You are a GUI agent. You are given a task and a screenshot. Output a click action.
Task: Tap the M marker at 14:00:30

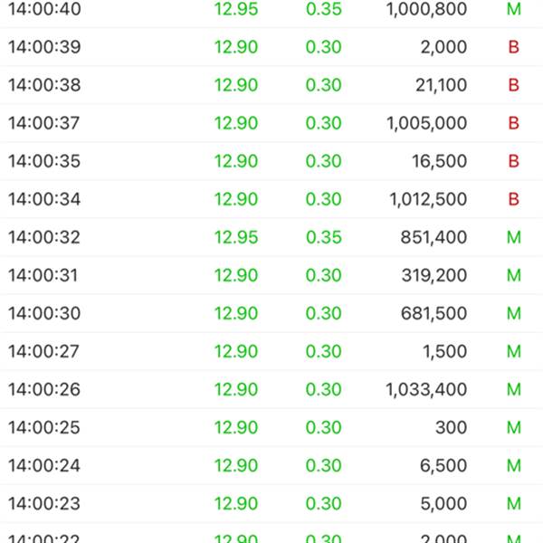point(514,313)
